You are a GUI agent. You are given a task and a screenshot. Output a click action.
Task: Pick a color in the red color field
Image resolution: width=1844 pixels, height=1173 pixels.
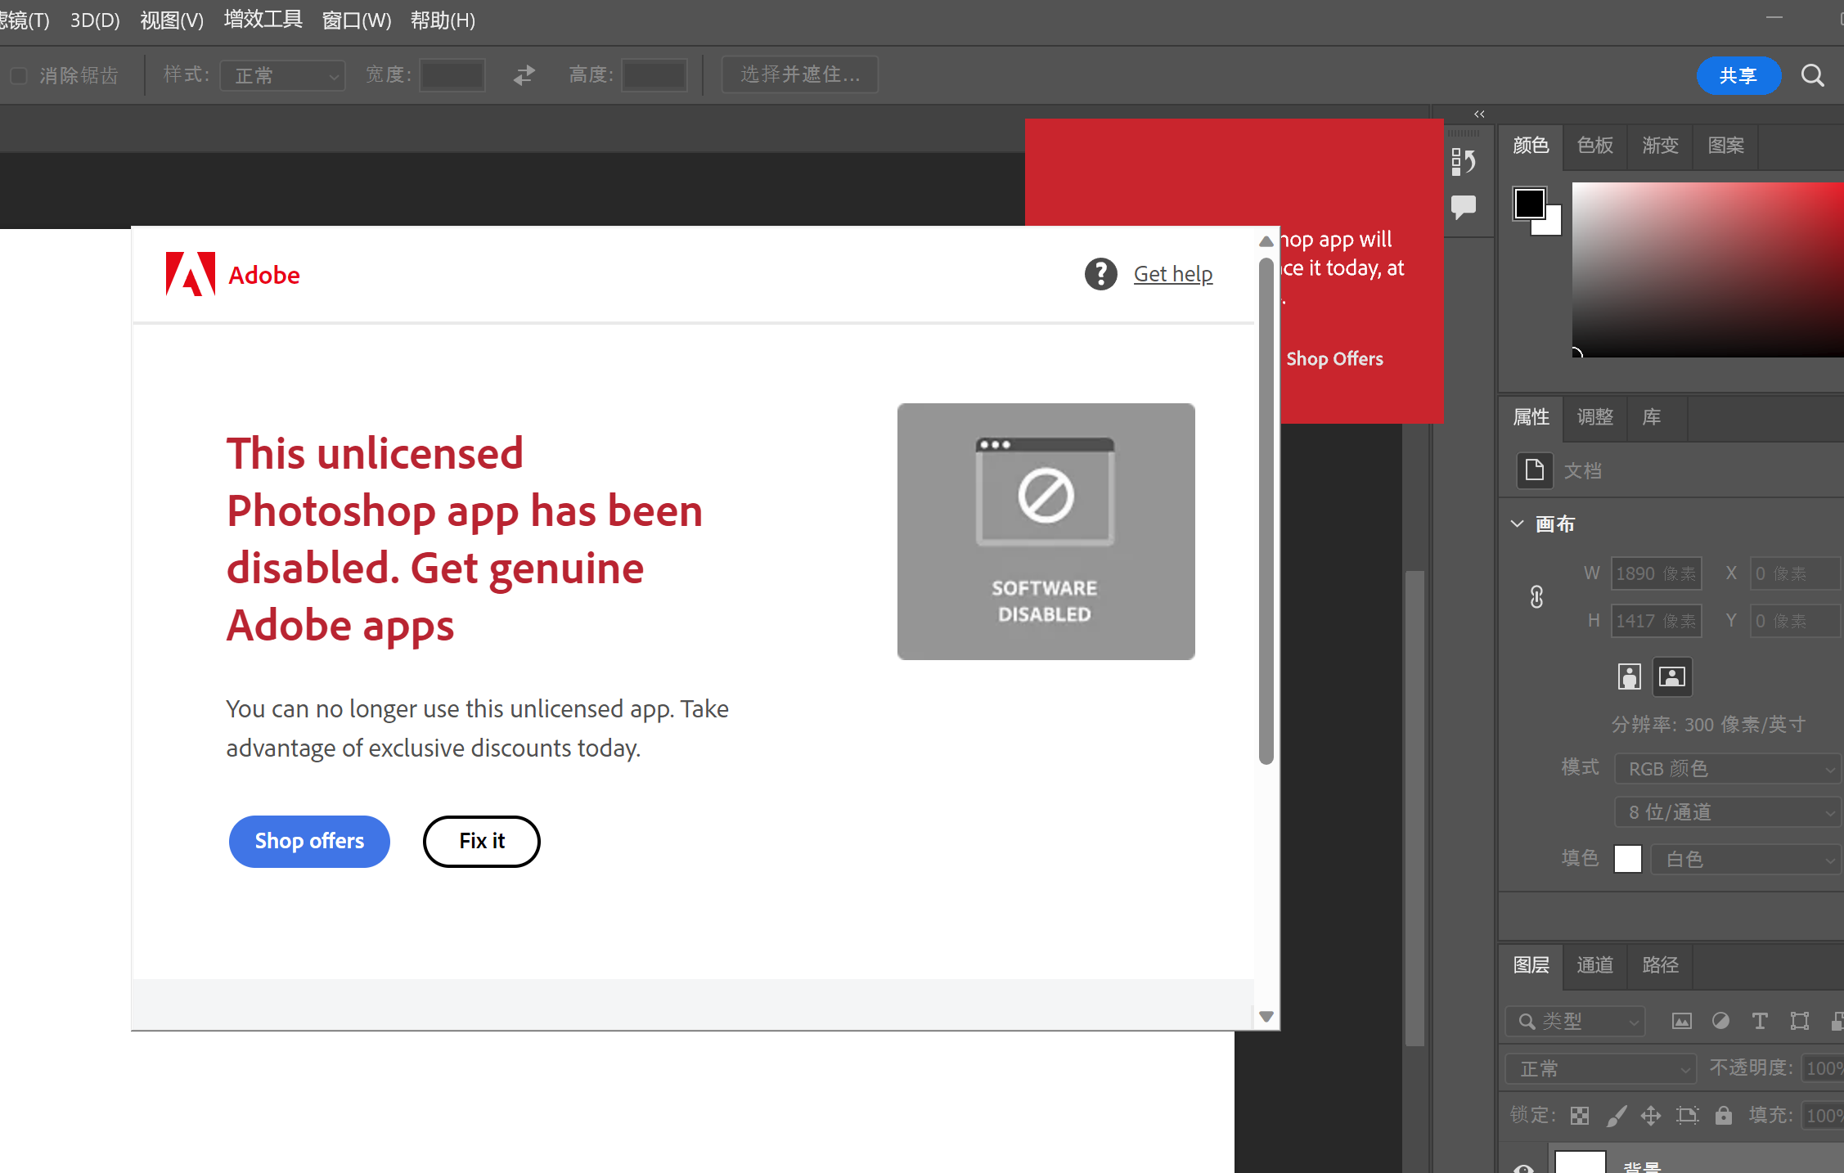[1707, 269]
